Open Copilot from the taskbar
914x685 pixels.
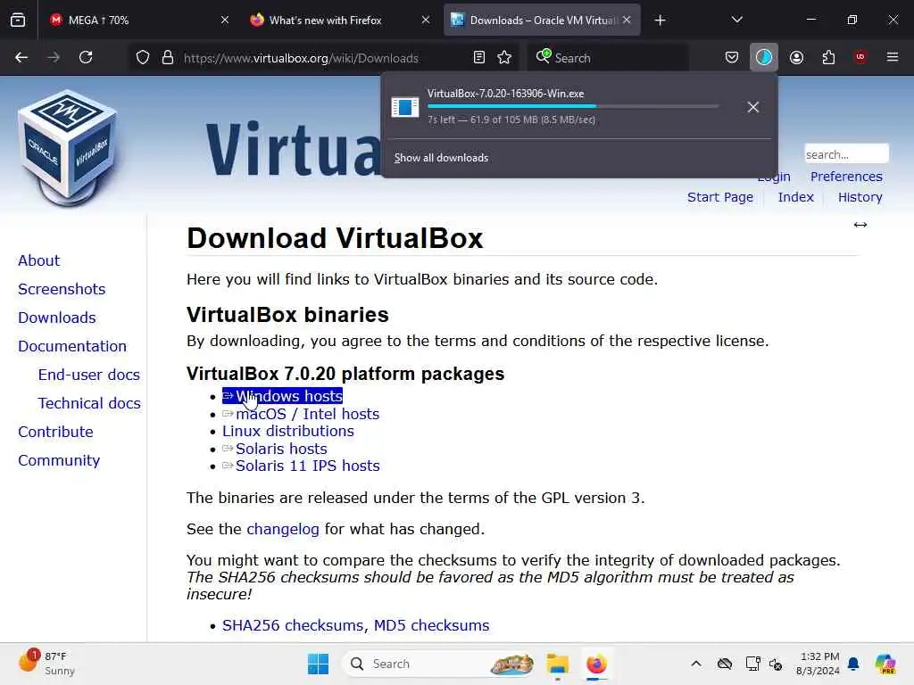coord(885,664)
